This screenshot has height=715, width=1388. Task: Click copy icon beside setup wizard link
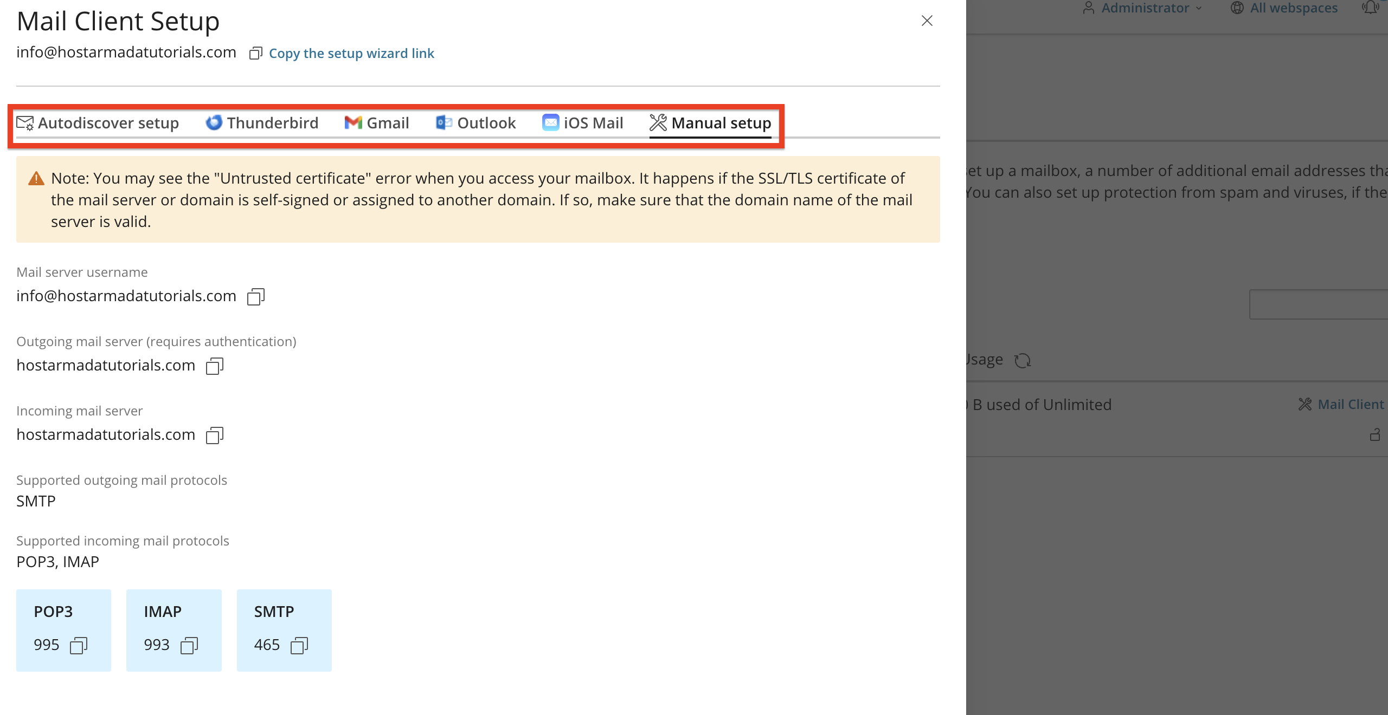pyautogui.click(x=256, y=53)
